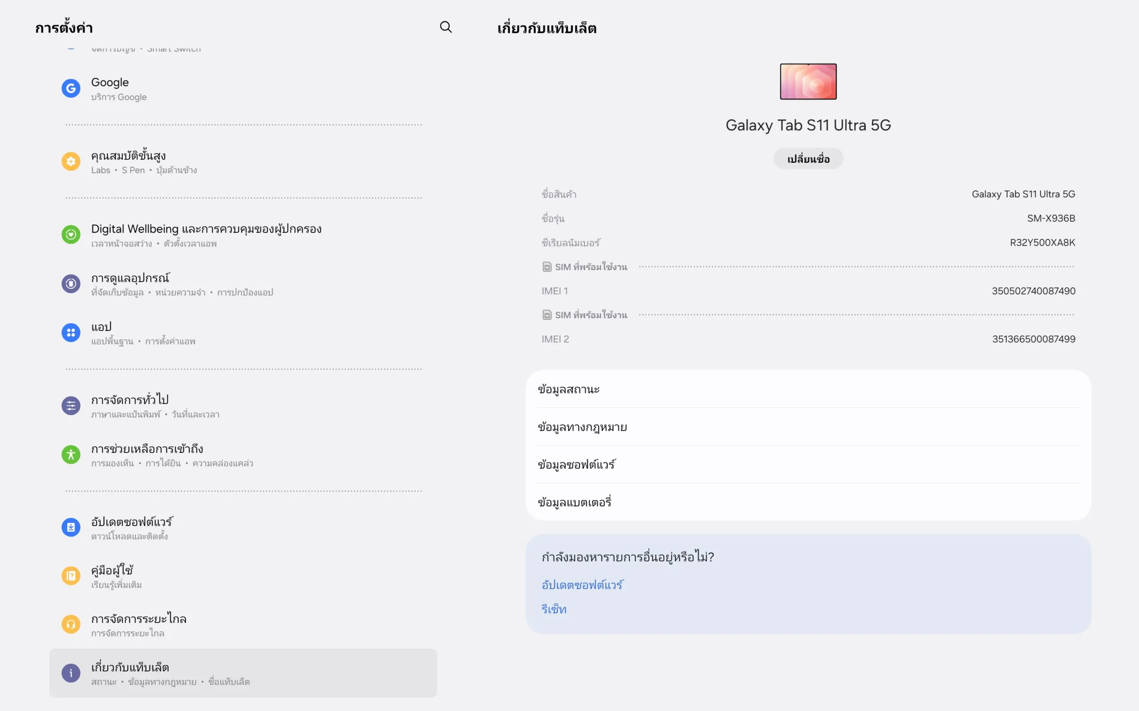Tap the product name value Galaxy Tab S11 Ultra 5G

coord(1023,194)
